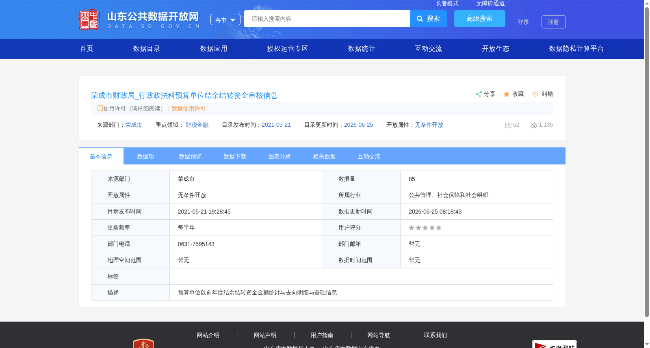Click the error correction icon 纠错
Screen dimensions: 650x348
point(535,94)
